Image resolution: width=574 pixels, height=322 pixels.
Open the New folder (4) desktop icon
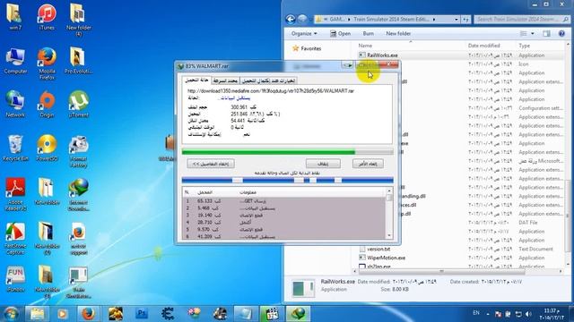(x=78, y=20)
